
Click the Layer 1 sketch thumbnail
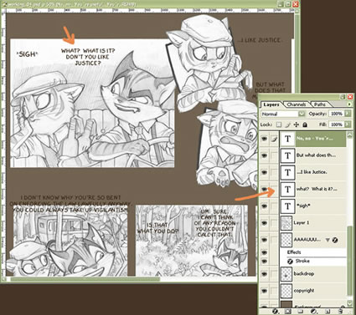[x=286, y=223]
